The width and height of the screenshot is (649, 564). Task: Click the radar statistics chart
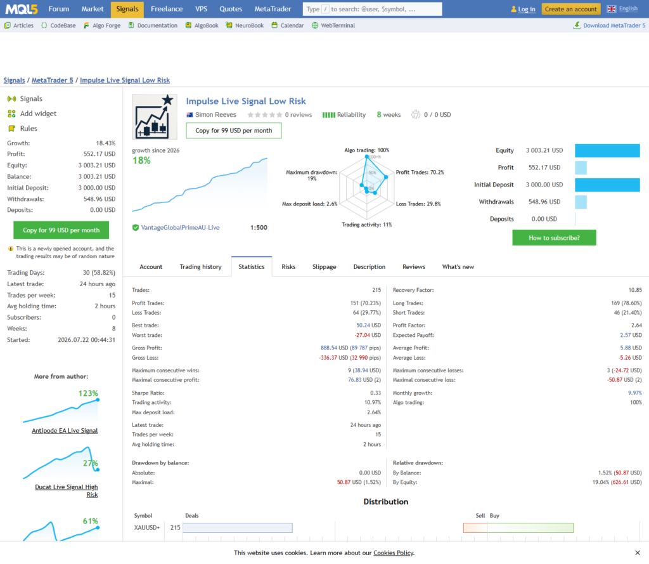coord(366,187)
